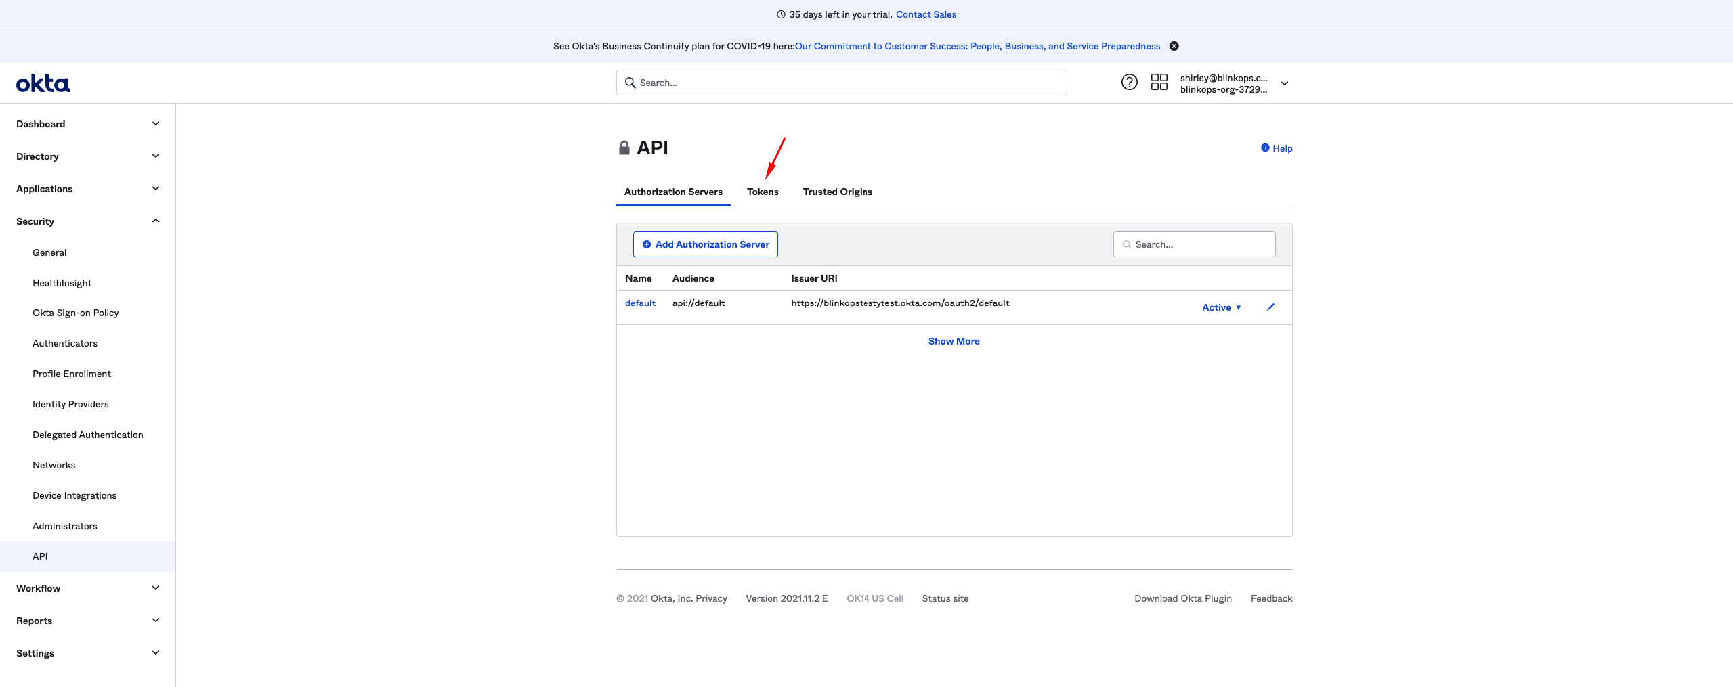Open the help question mark icon
This screenshot has height=687, width=1733.
point(1129,83)
